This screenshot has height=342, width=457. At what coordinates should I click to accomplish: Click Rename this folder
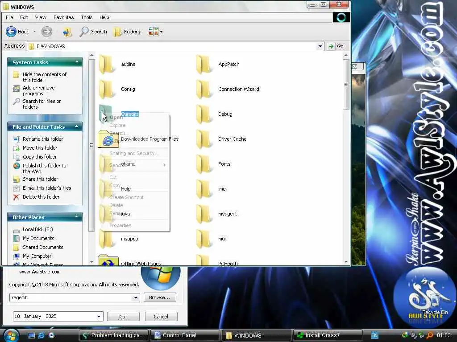[x=43, y=139]
